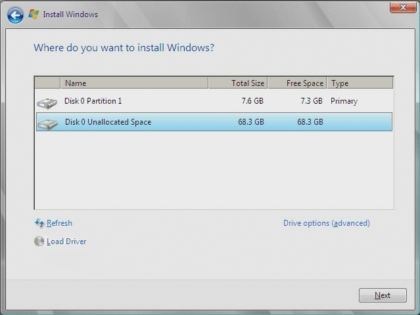
Task: Click the 'Where do you want to install Windows?' heading
Action: (x=124, y=48)
